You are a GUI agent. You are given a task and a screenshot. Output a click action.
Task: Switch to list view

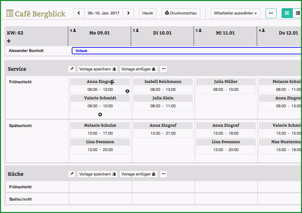pos(297,13)
